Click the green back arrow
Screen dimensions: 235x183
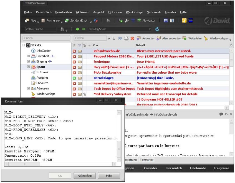(x=77, y=29)
